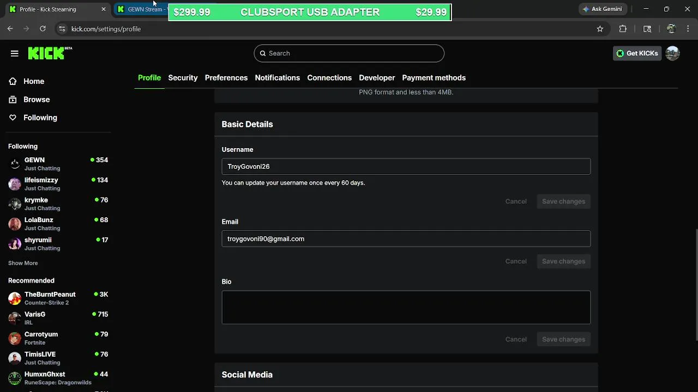Image resolution: width=698 pixels, height=392 pixels.
Task: Click LolaBunz channel avatar
Action: [x=15, y=224]
